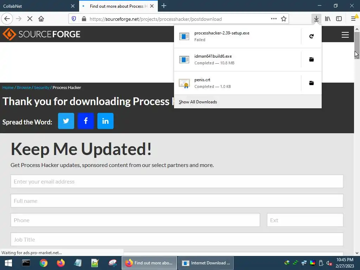Click the forward navigation arrow
Screen dimensions: 360x270
[x=19, y=19]
